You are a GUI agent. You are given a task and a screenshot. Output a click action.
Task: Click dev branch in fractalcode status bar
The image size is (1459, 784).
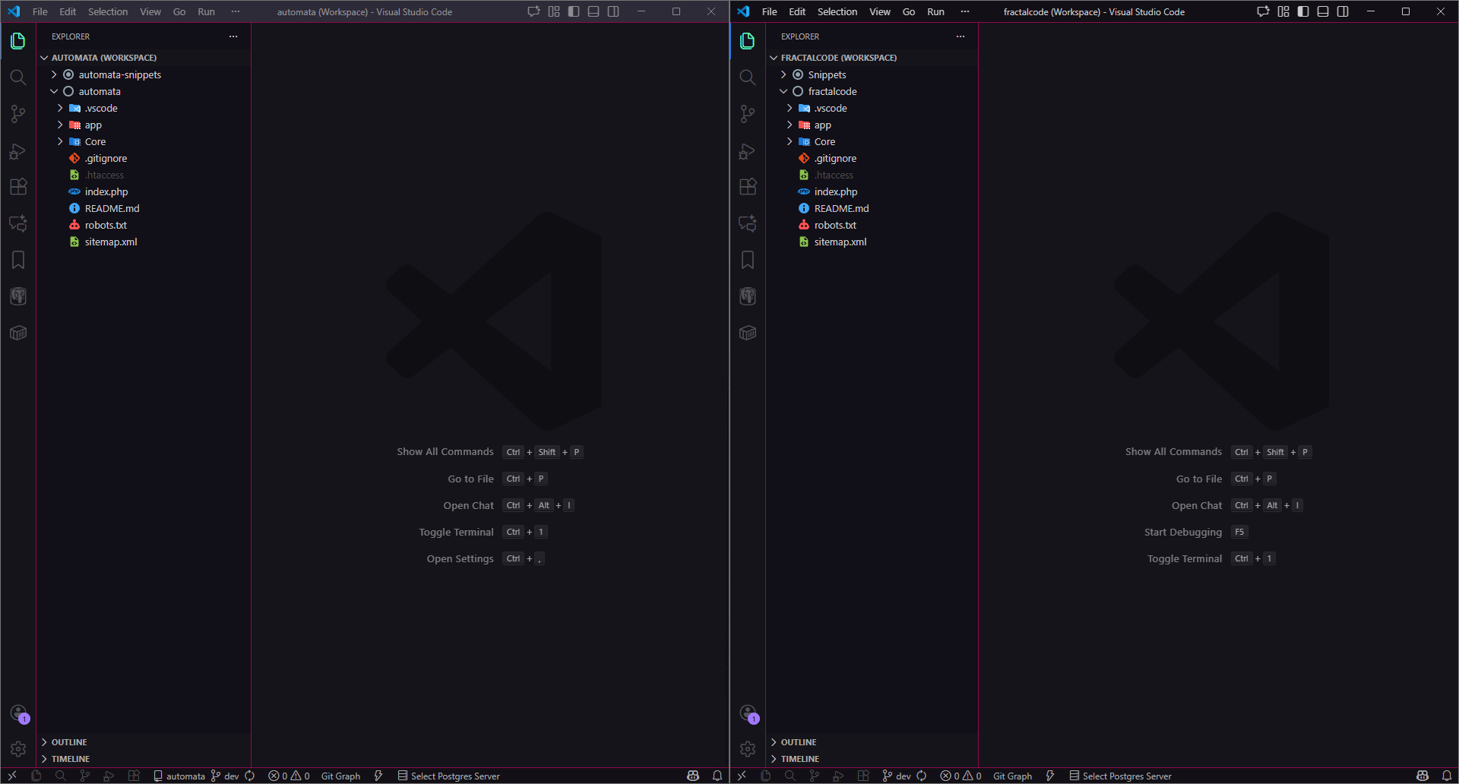pos(897,776)
